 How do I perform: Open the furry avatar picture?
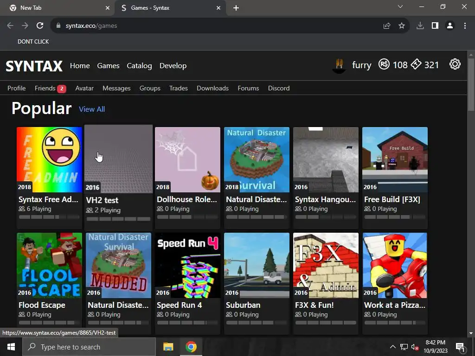coord(339,65)
